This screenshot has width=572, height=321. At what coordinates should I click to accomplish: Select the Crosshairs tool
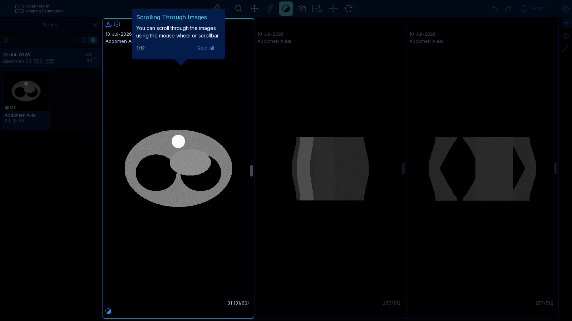(333, 9)
